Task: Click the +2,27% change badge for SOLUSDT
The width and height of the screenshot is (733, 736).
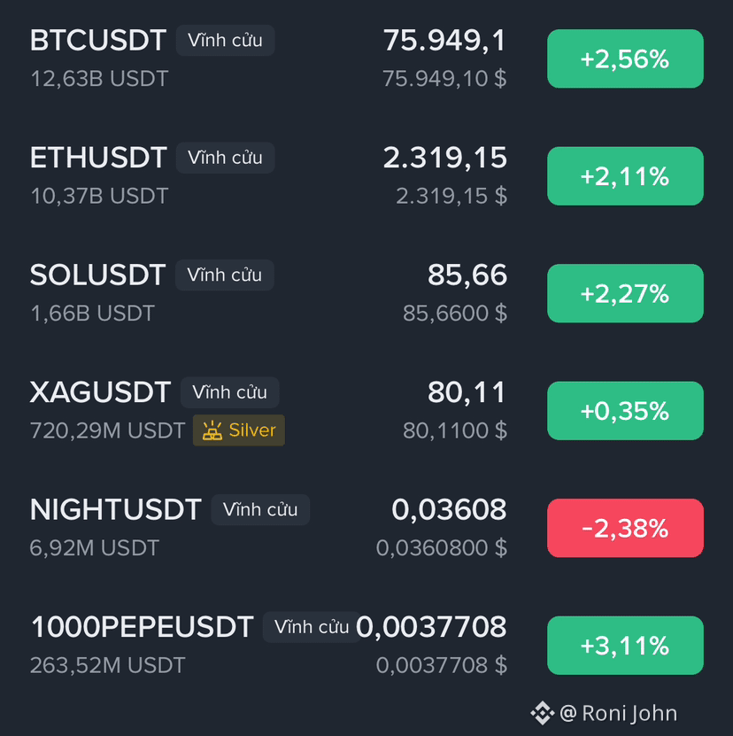Action: pos(625,293)
